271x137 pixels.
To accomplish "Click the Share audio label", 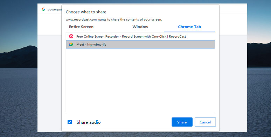I will pyautogui.click(x=89, y=122).
